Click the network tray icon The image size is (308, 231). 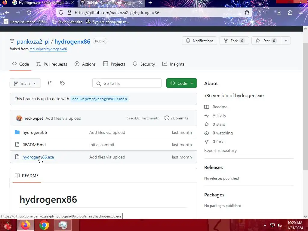tap(273, 225)
